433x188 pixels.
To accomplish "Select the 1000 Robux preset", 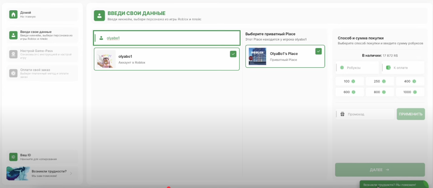I will pos(410,92).
